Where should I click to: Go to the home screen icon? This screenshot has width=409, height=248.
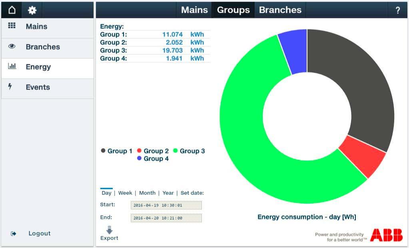pos(12,10)
